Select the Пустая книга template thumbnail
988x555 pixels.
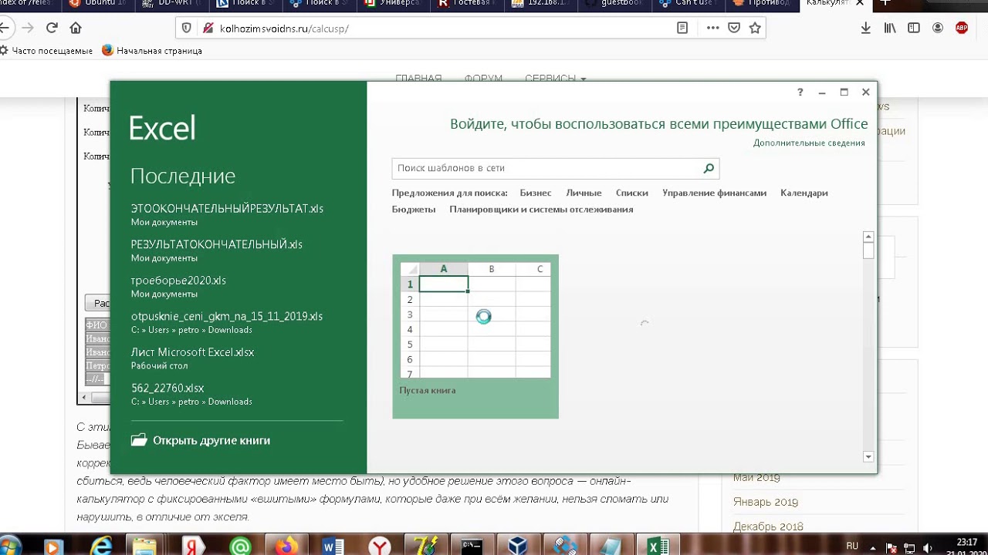(x=475, y=336)
